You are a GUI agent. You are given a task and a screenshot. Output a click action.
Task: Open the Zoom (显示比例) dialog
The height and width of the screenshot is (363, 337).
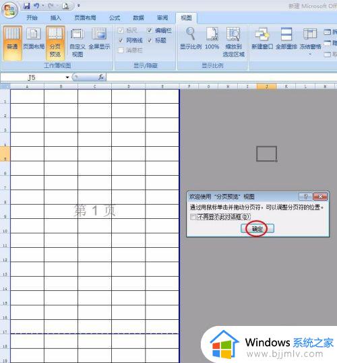tap(191, 38)
